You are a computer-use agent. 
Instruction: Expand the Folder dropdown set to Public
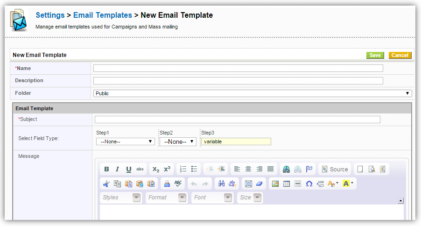[252, 93]
